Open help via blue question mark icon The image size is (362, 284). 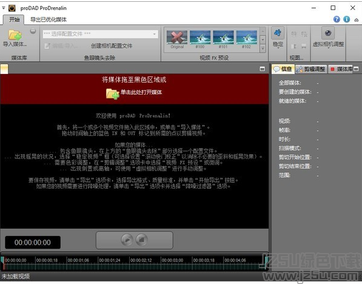pos(337,19)
